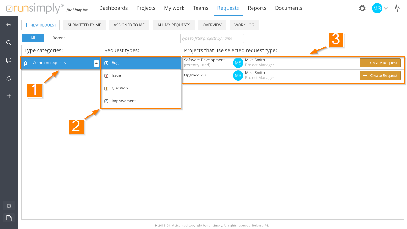Open settings gear in top bar
Screen dimensions: 407x229
click(x=362, y=8)
